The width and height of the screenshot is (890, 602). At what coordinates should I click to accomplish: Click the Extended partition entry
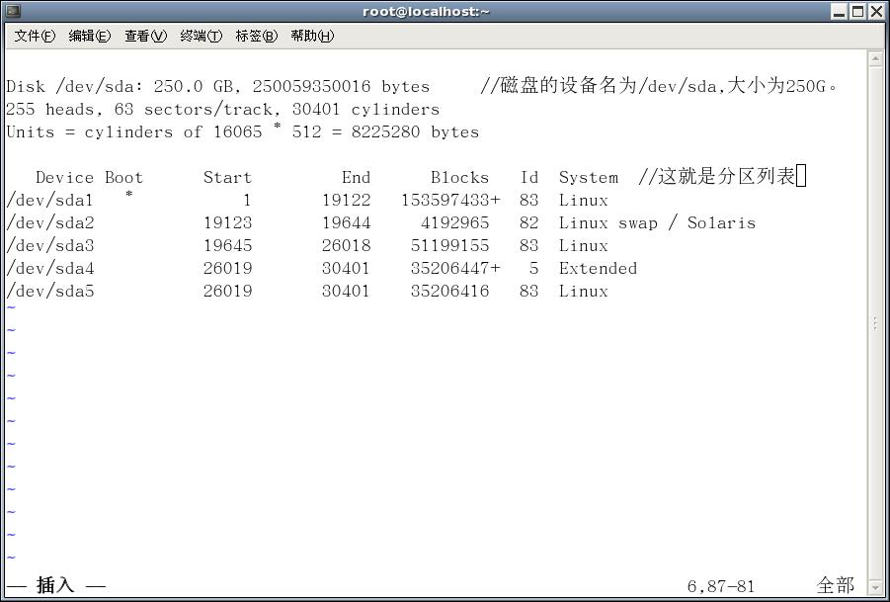[597, 268]
